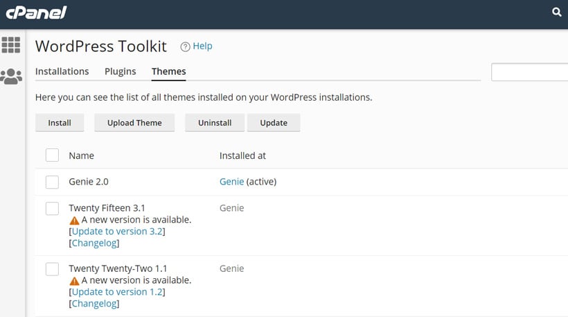Viewport: 568px width, 317px height.
Task: Check the Genie 2.0 theme checkbox
Action: coord(52,182)
